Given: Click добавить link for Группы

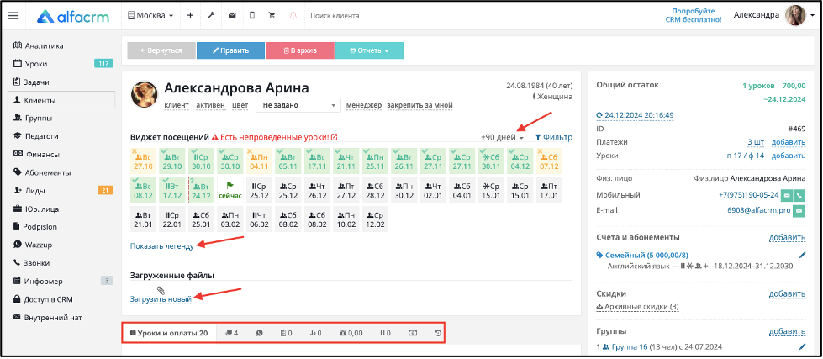Looking at the screenshot, I should (788, 332).
